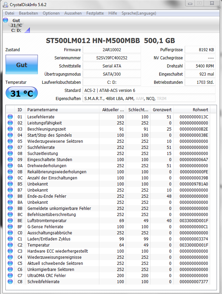The height and width of the screenshot is (294, 222).
Task: Click status orb for Suchfehlerrate row
Action: coord(10,147)
